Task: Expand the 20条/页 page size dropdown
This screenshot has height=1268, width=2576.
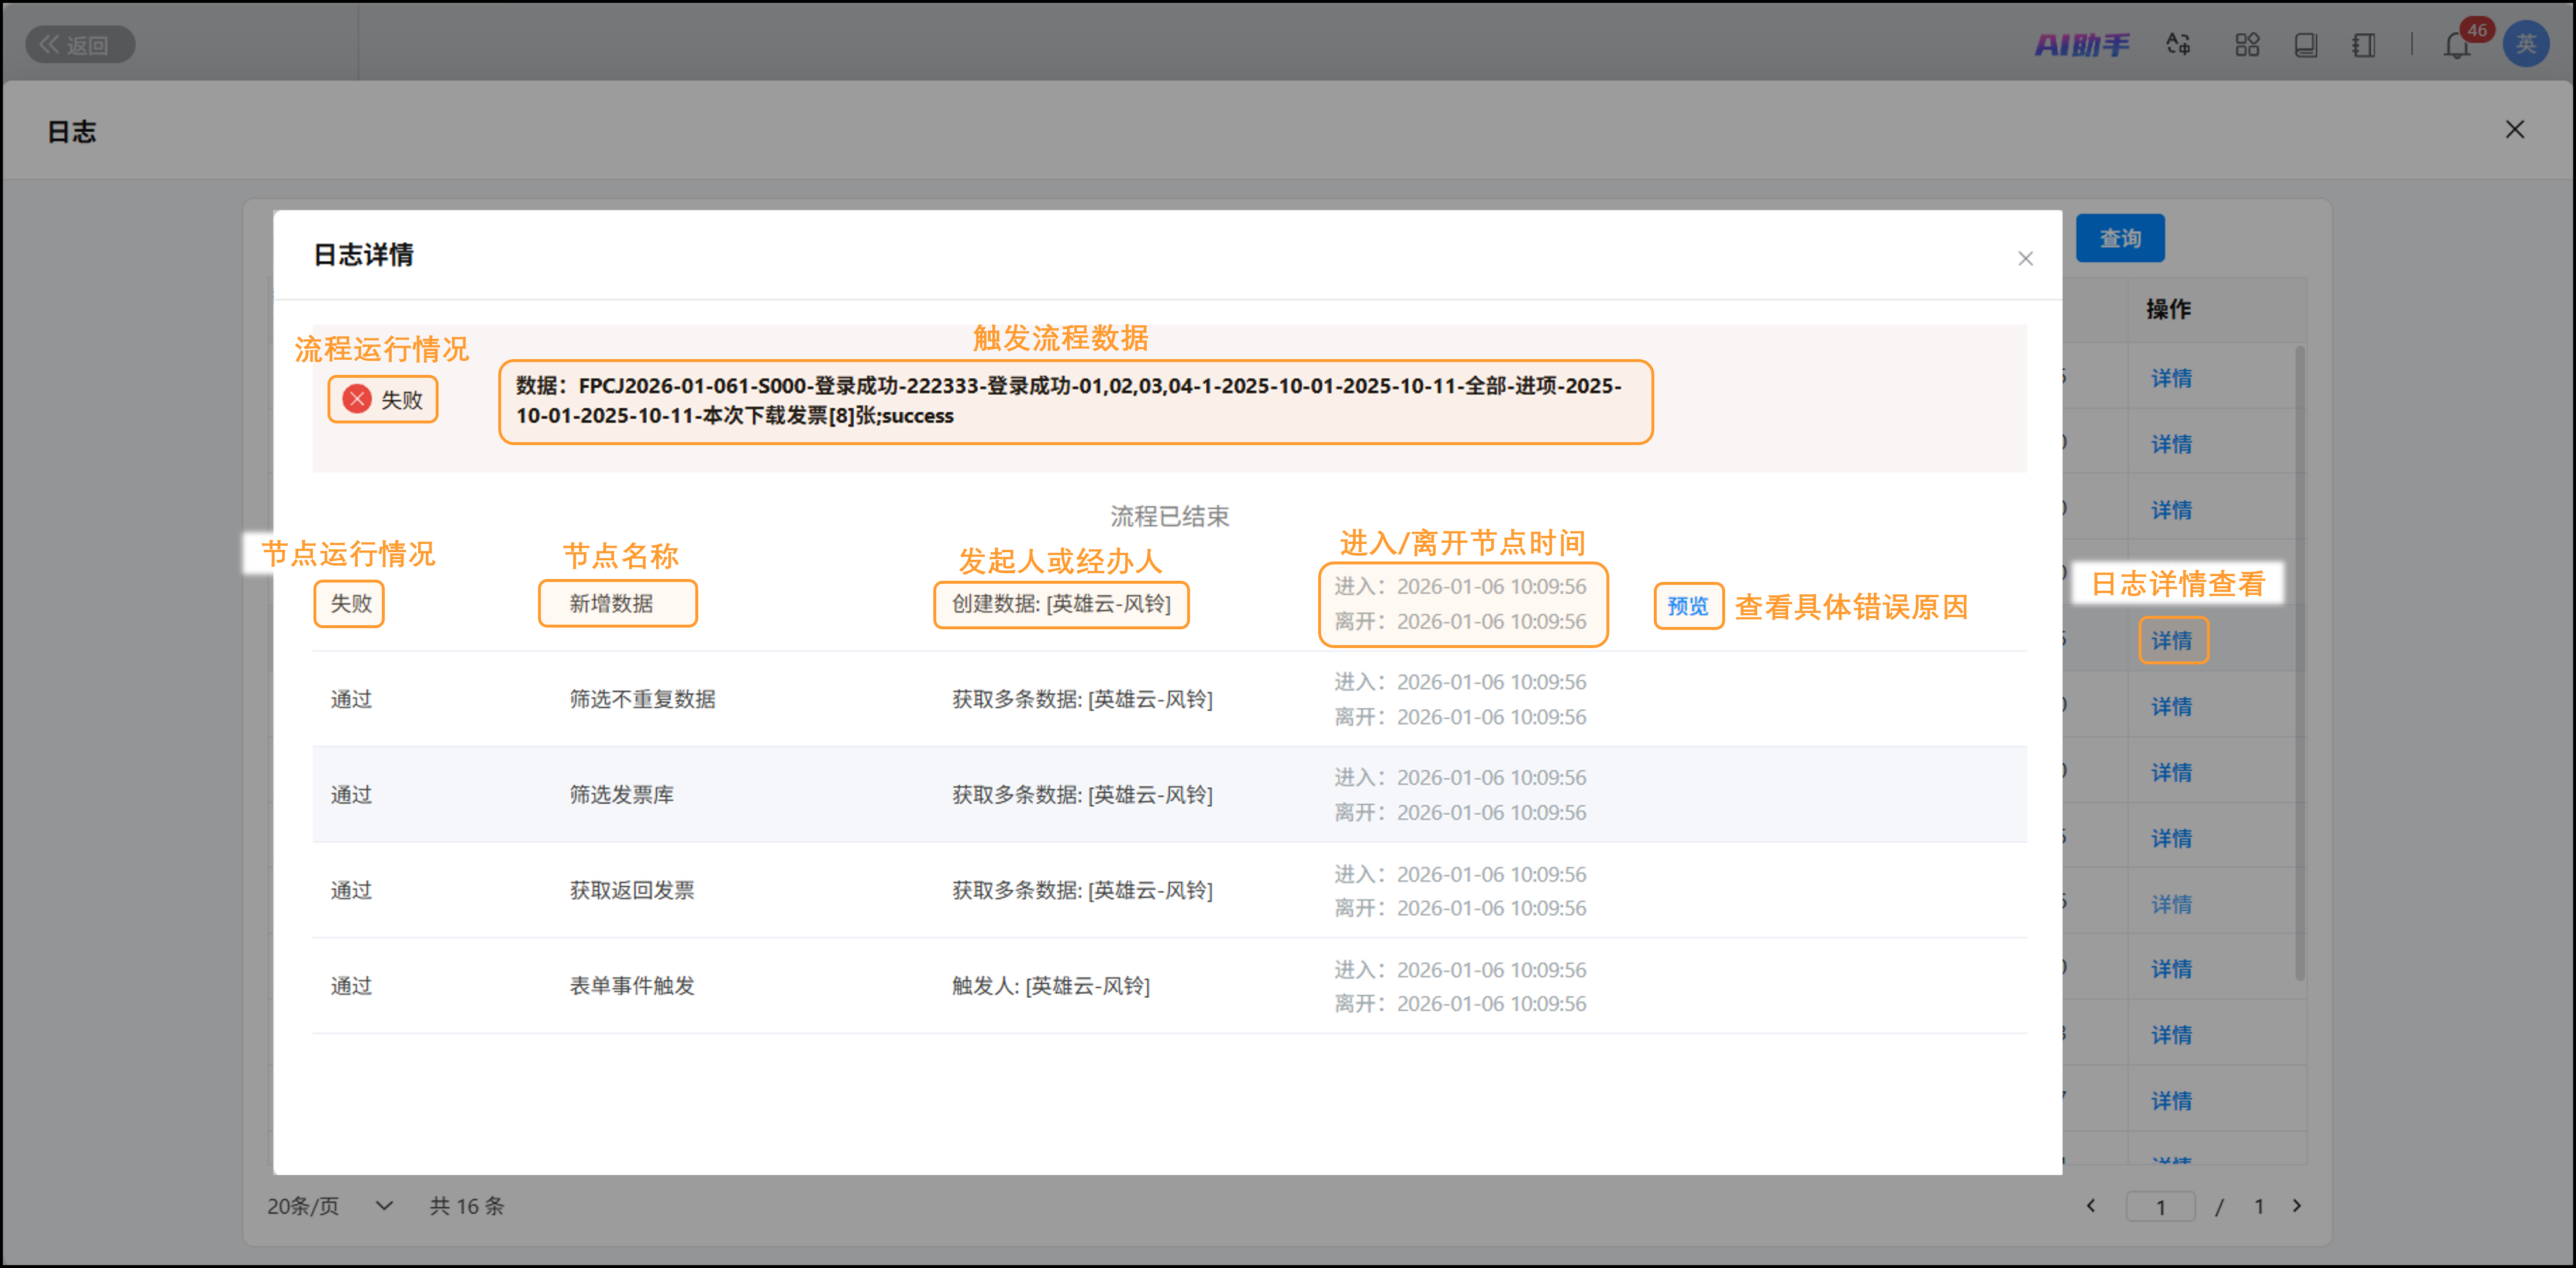Action: pos(330,1206)
